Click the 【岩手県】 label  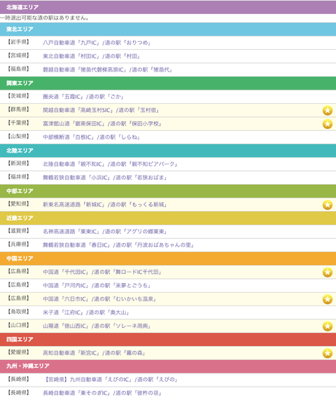(18, 42)
